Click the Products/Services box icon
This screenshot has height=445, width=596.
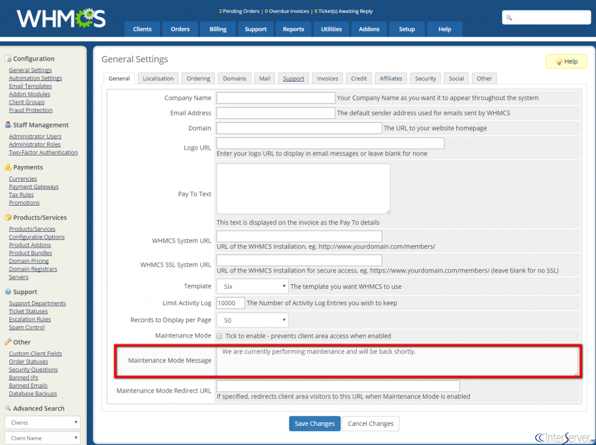point(8,217)
